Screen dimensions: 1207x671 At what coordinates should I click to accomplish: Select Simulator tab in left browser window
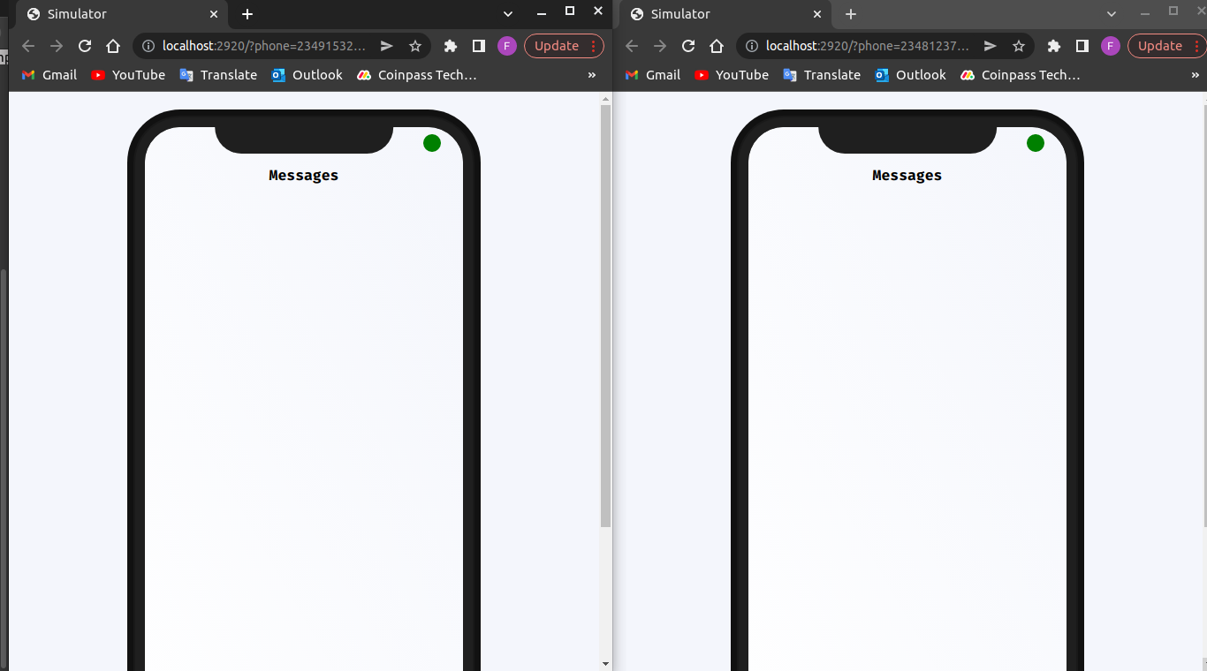click(122, 14)
